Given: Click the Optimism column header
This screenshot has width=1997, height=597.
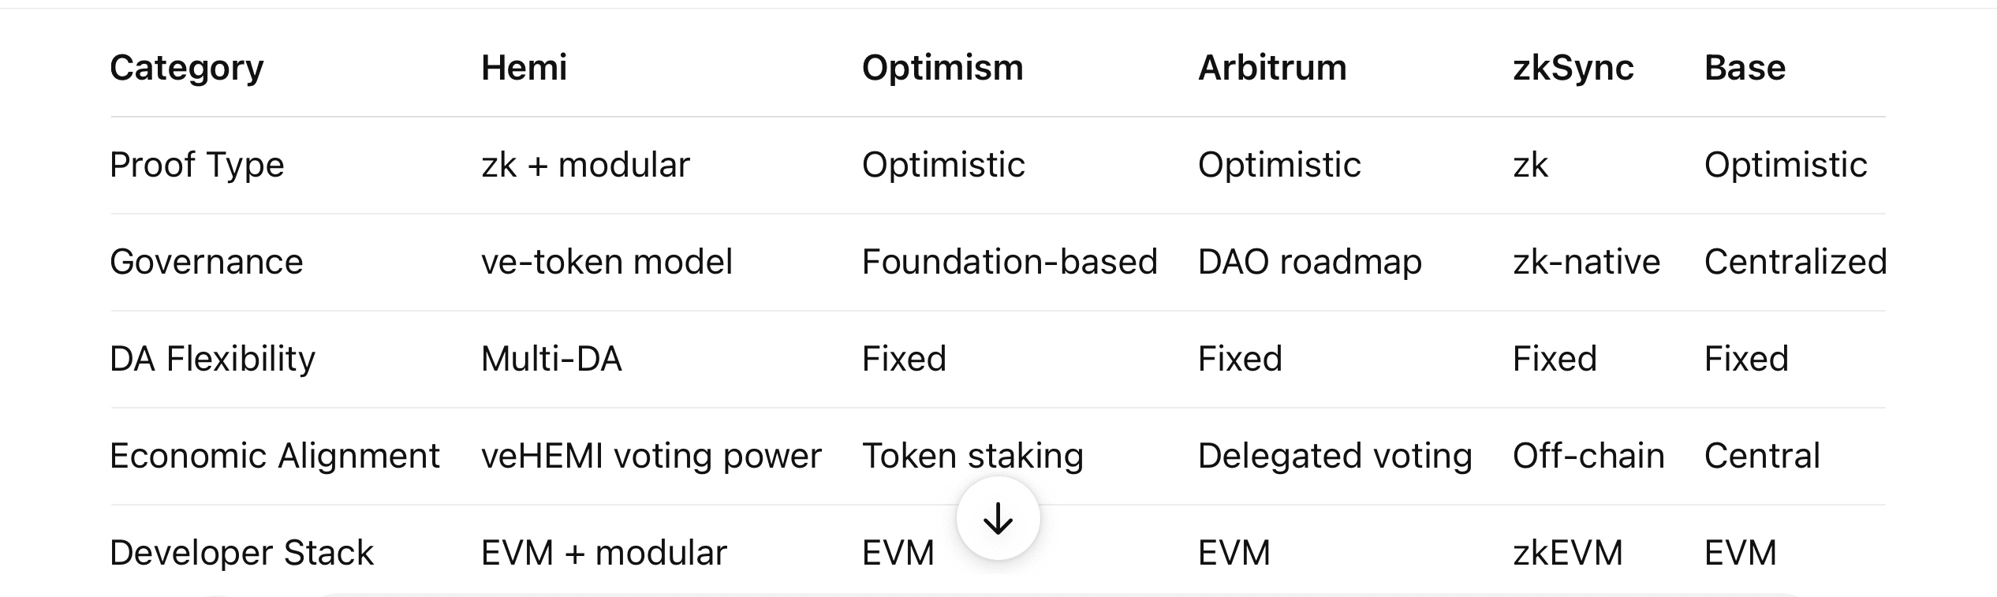Looking at the screenshot, I should [943, 68].
